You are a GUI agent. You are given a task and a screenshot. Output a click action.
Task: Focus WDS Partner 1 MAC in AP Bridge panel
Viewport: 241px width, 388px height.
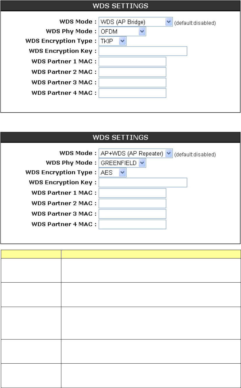click(x=132, y=62)
